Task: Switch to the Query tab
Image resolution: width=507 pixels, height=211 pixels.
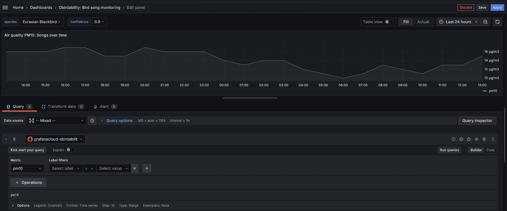Action: (20, 107)
